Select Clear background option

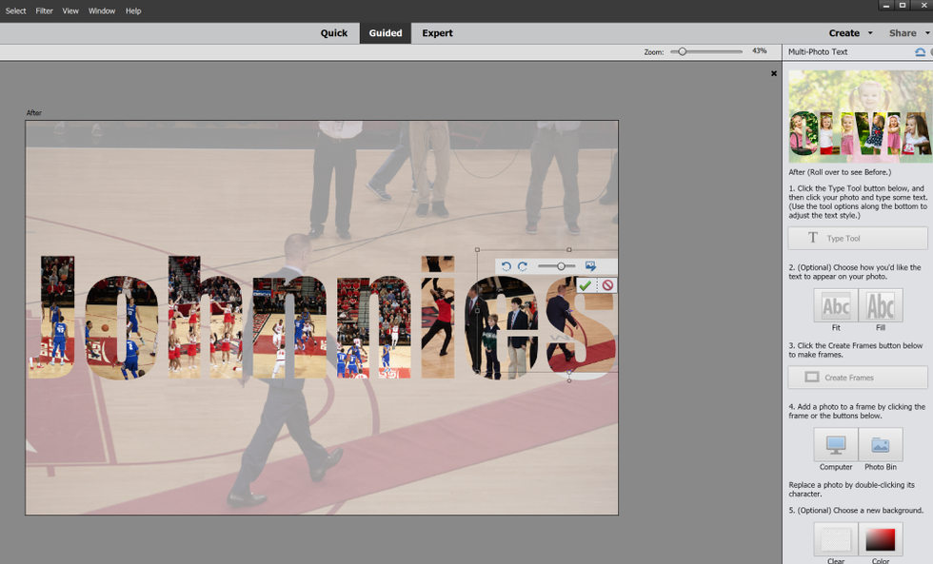coord(836,540)
